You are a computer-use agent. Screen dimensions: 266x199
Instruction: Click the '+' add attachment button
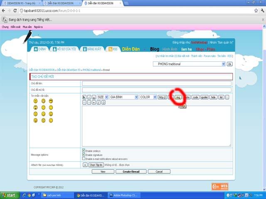pos(85,165)
